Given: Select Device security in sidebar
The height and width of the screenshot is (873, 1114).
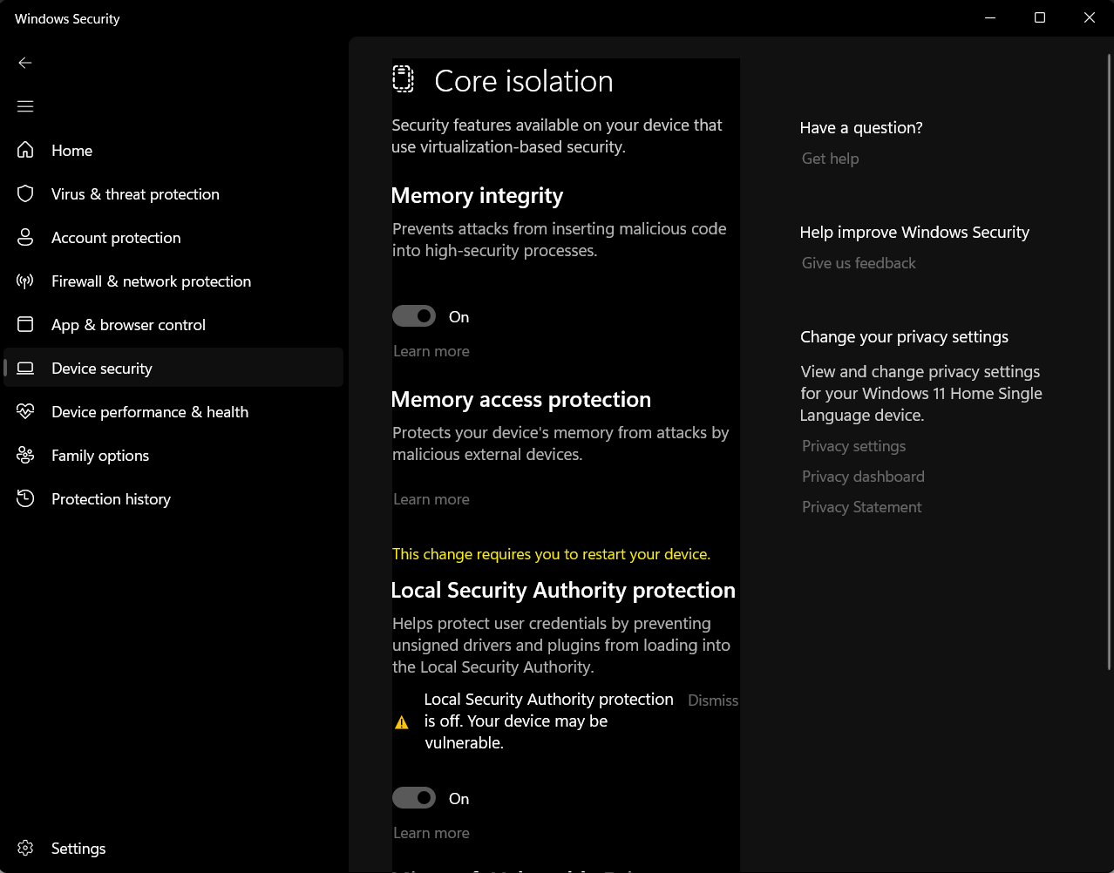Looking at the screenshot, I should coord(173,368).
